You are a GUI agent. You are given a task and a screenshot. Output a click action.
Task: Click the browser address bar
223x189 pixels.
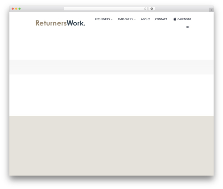pyautogui.click(x=106, y=8)
